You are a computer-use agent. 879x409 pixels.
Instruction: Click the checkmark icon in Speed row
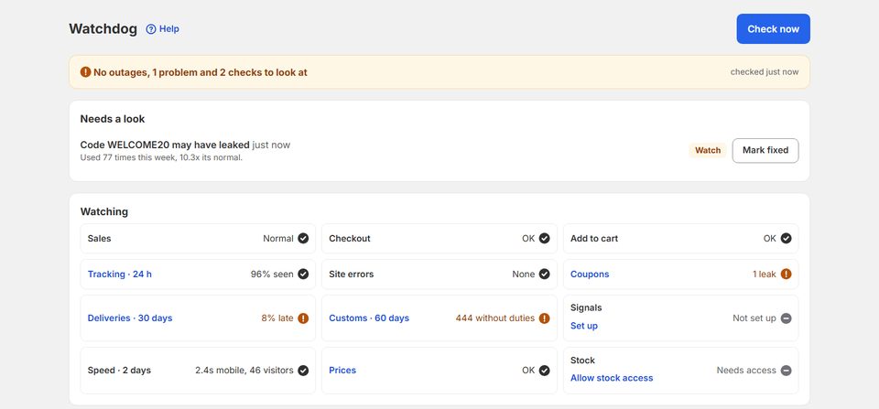click(303, 371)
